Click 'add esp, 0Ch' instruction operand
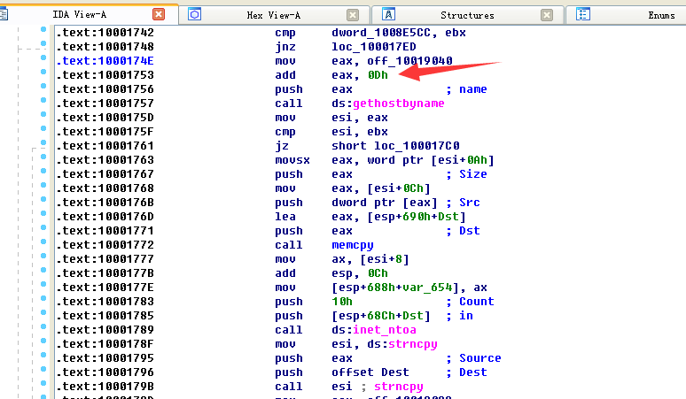Viewport: 686px width, 399px height. 360,273
